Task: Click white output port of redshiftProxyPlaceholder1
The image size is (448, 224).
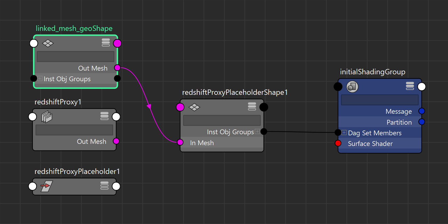Action: 116,186
